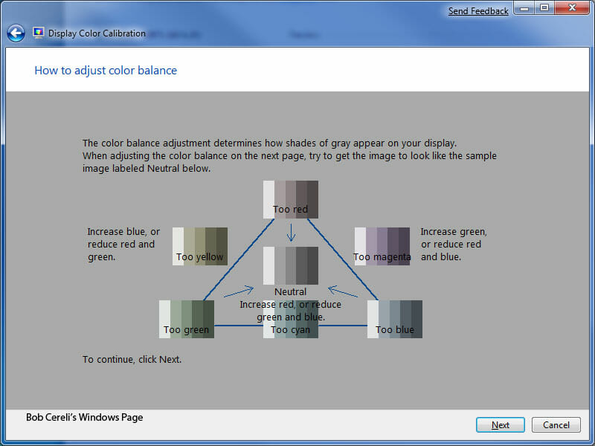Open the Send Feedback link
The image size is (595, 446).
click(x=478, y=11)
